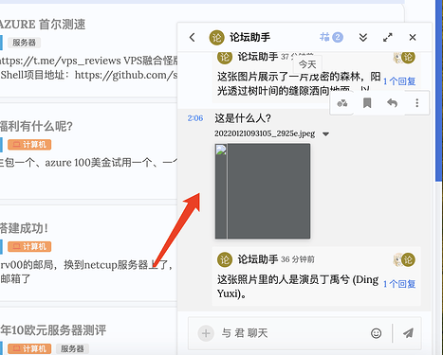This screenshot has height=355, width=443.
Task: Open the 福利有什么呢? topic
Action: pyautogui.click(x=36, y=127)
